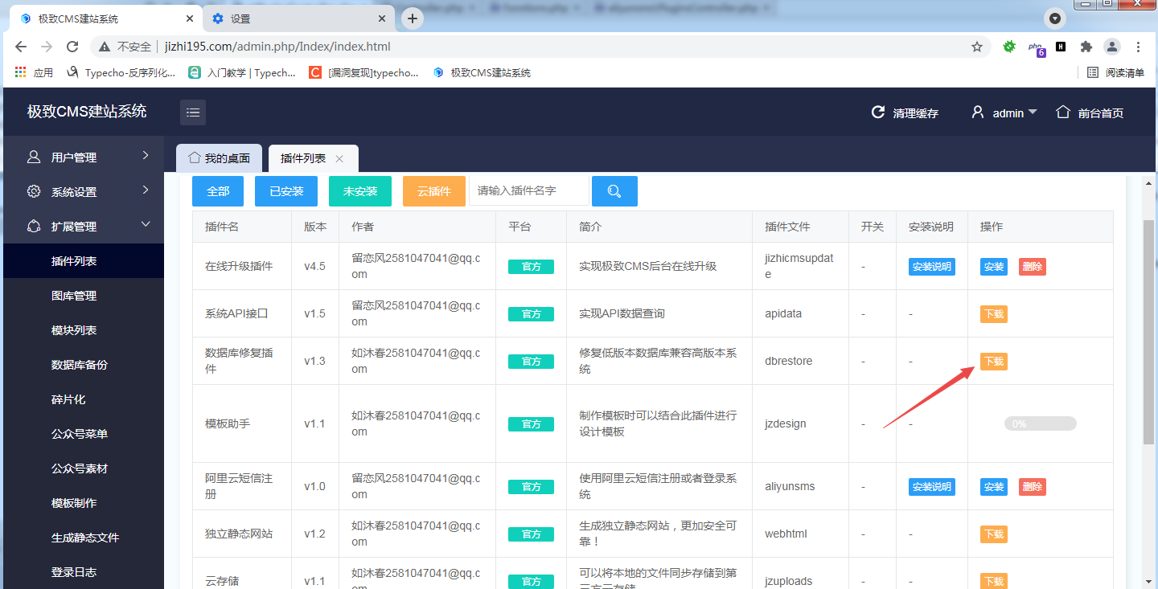1158x589 pixels.
Task: Collapse the sidebar with the hamburger icon
Action: point(192,112)
